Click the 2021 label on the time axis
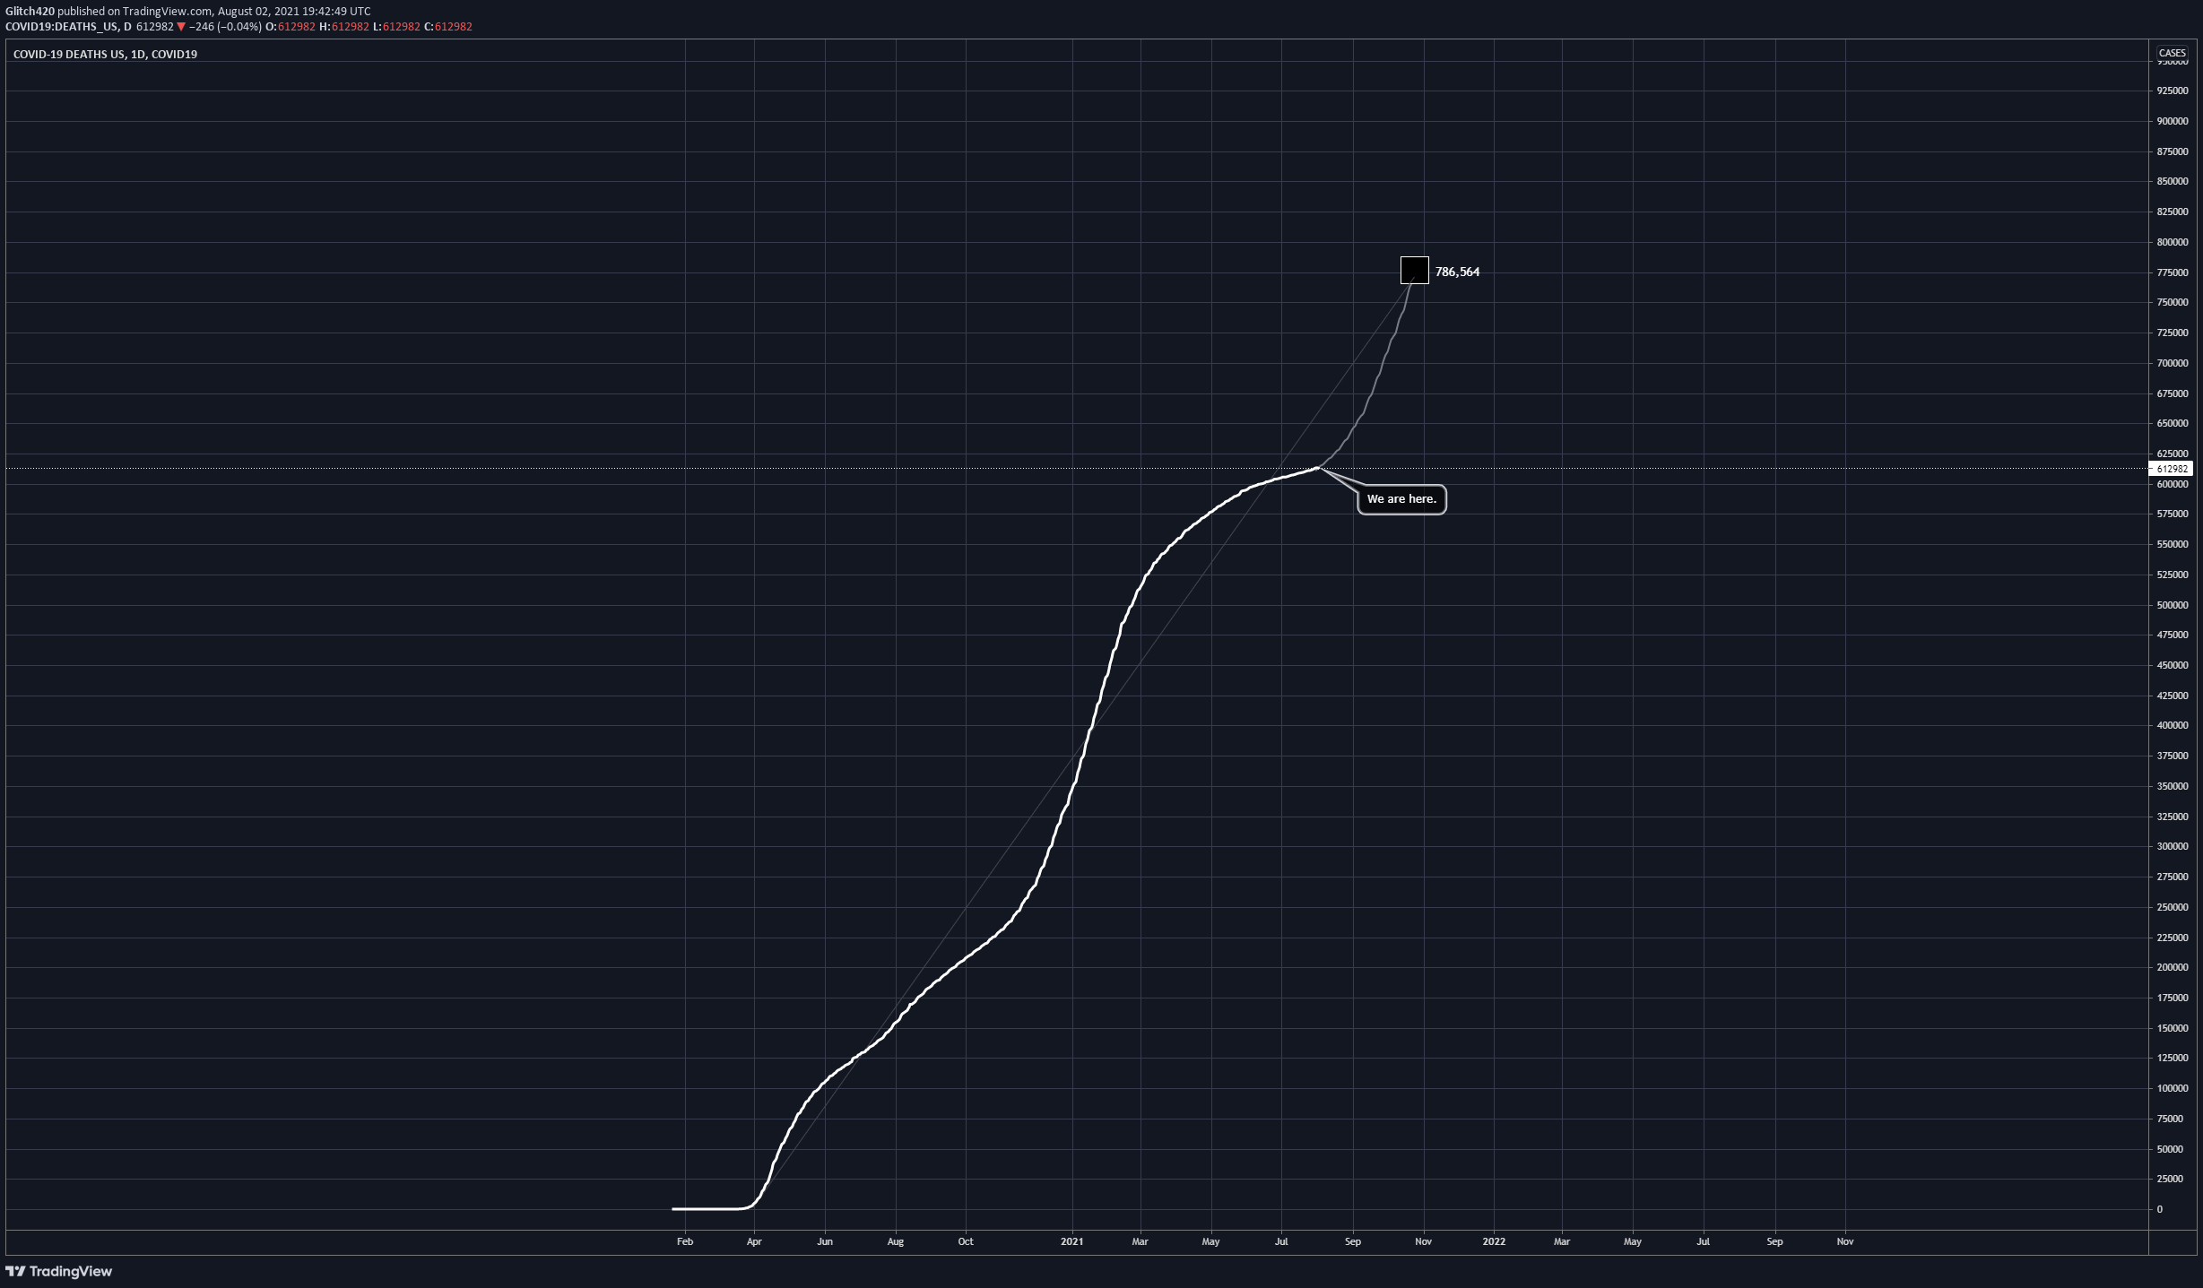Viewport: 2203px width, 1288px height. tap(1071, 1241)
